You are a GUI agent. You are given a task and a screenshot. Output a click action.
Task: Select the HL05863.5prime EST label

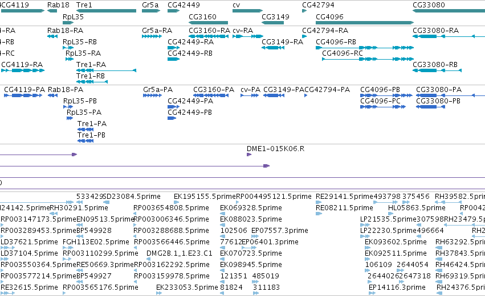tap(417, 208)
